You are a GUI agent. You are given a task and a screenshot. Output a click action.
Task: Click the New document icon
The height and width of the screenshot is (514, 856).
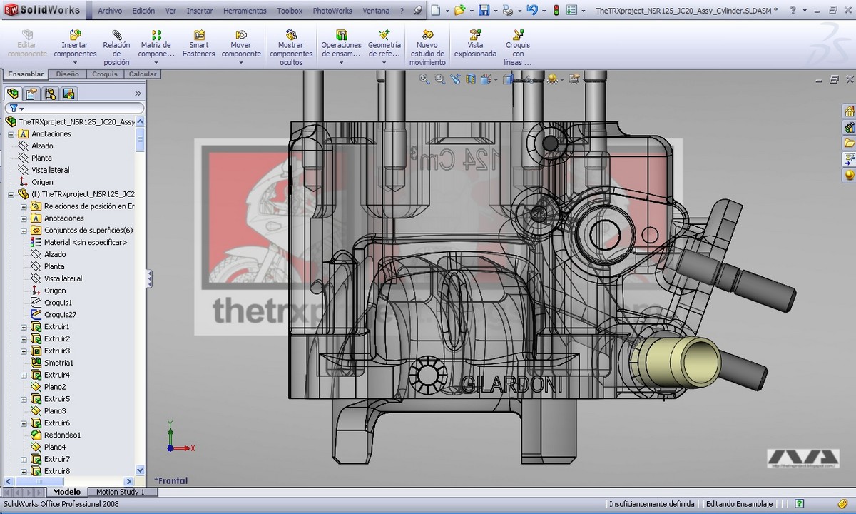[435, 11]
